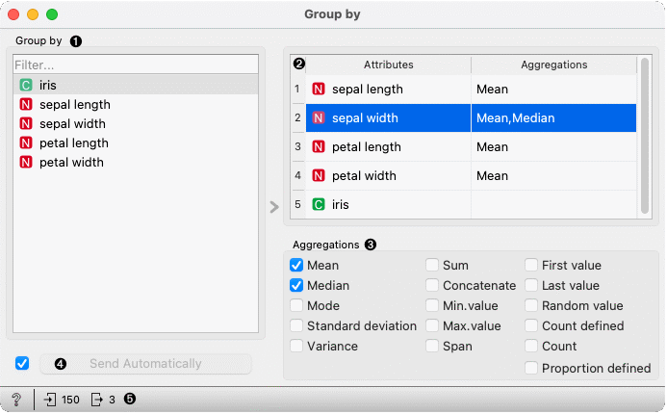The image size is (667, 414).
Task: Click the input data count icon
Action: pyautogui.click(x=50, y=400)
